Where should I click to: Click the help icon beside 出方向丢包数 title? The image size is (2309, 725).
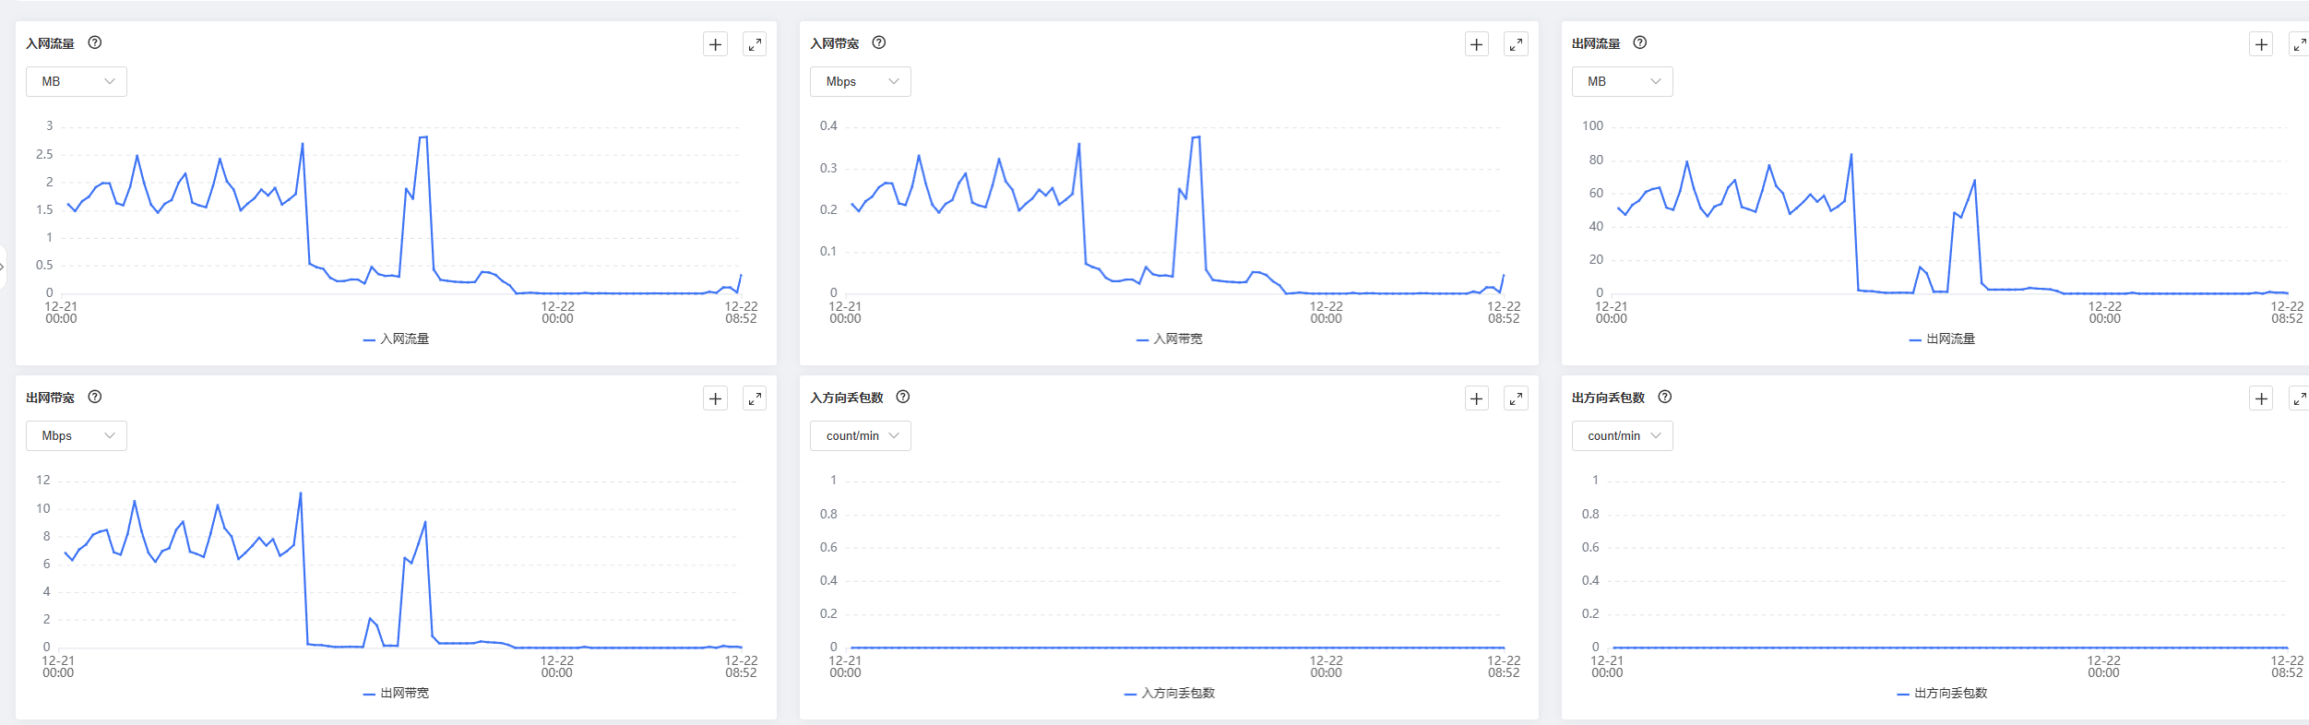coord(1664,397)
